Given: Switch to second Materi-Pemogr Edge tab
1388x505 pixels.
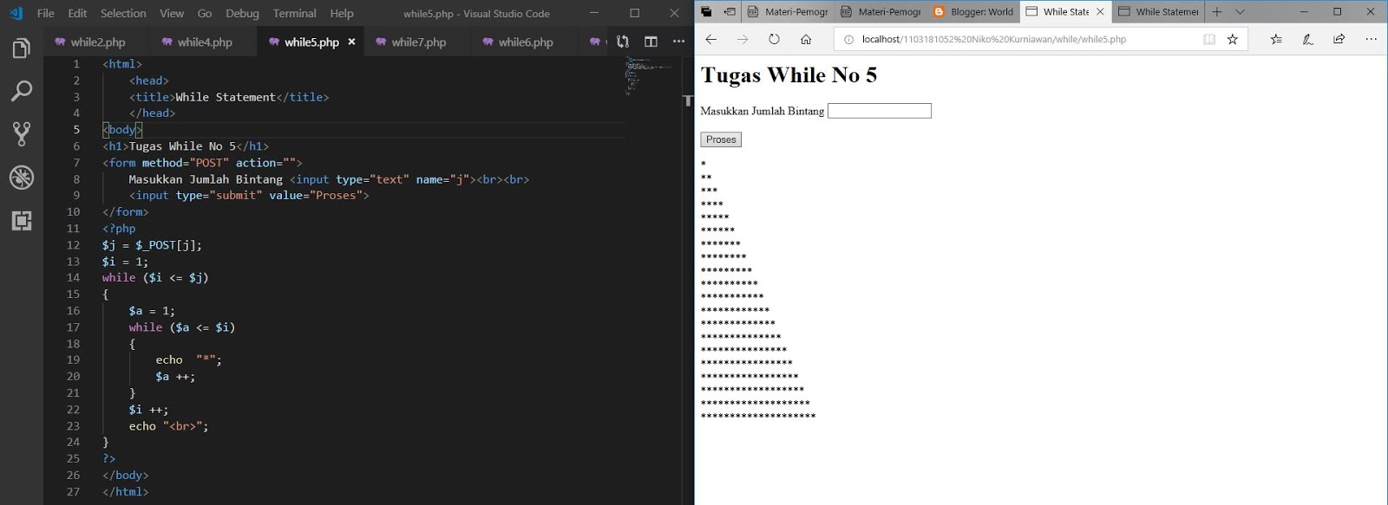Looking at the screenshot, I should pyautogui.click(x=881, y=11).
